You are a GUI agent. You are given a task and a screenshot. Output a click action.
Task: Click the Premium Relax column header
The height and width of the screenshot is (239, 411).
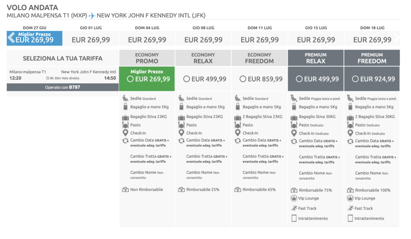[x=315, y=58]
